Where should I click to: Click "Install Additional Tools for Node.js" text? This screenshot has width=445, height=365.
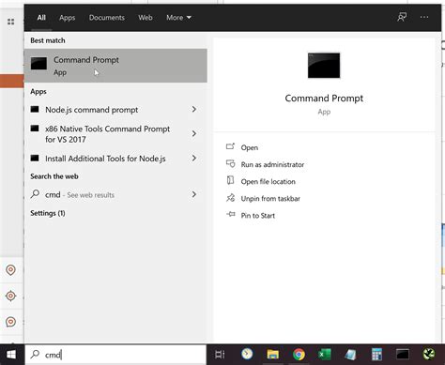(x=105, y=159)
